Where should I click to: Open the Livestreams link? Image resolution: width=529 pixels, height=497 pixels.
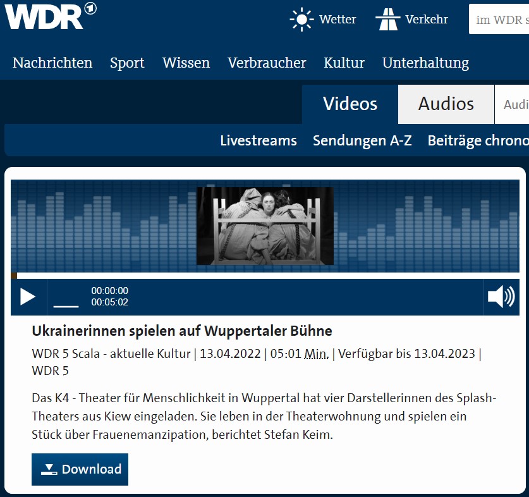coord(258,140)
